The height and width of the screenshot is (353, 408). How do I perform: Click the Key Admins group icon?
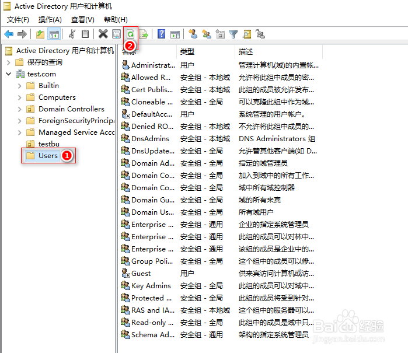pos(125,285)
